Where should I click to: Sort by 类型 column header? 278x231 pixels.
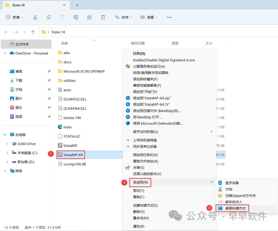(175, 43)
